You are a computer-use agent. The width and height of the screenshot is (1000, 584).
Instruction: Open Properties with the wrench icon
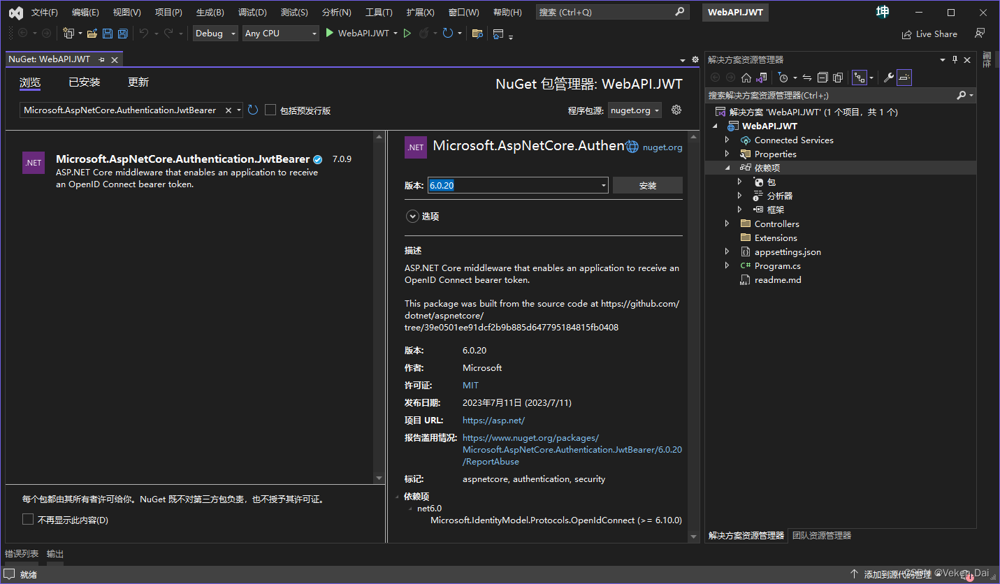click(888, 78)
